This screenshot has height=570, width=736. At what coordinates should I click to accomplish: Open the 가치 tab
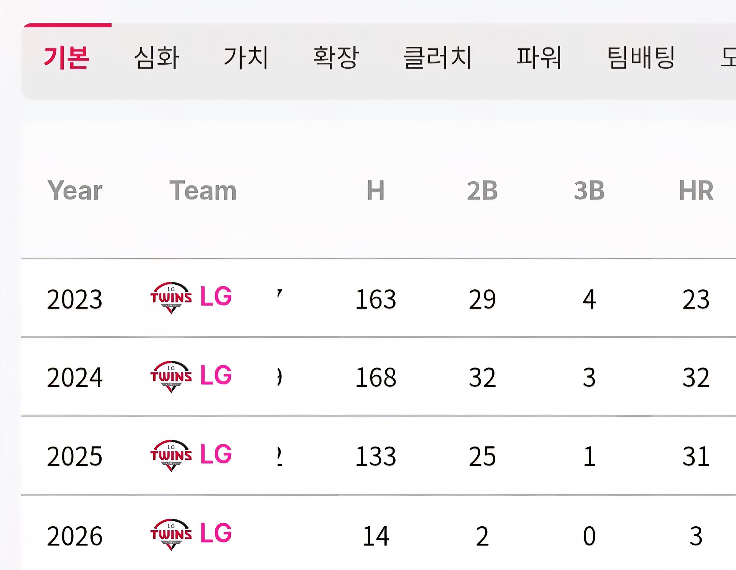(x=246, y=57)
